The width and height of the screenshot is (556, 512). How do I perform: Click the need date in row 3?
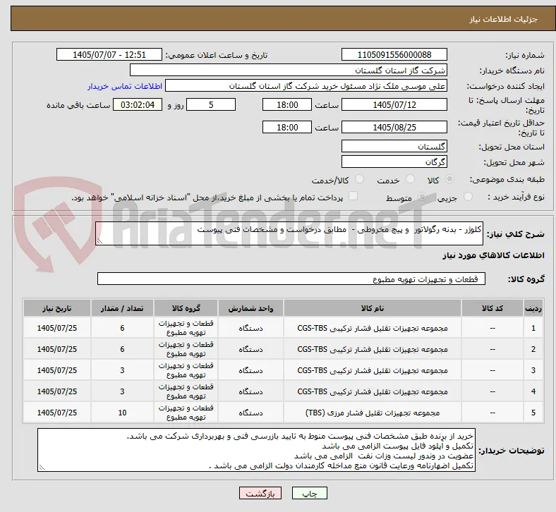(57, 370)
